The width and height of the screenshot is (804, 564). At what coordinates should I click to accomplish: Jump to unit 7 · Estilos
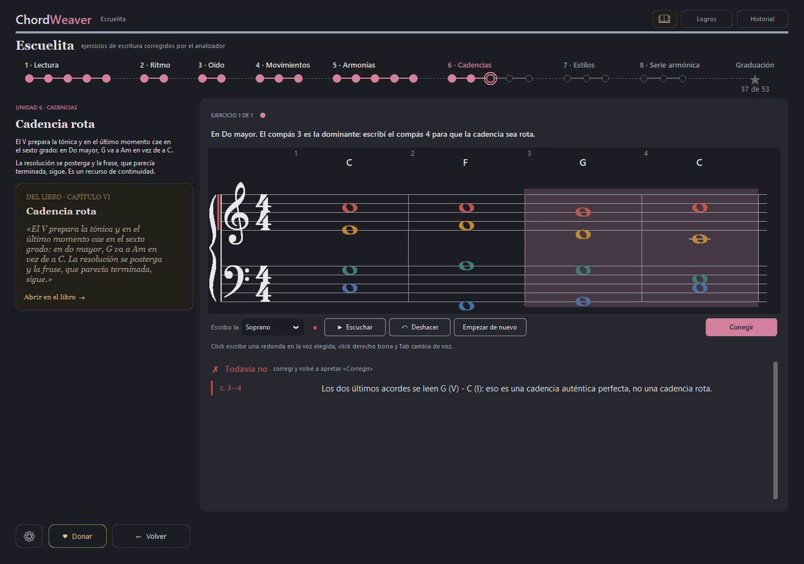(x=579, y=65)
